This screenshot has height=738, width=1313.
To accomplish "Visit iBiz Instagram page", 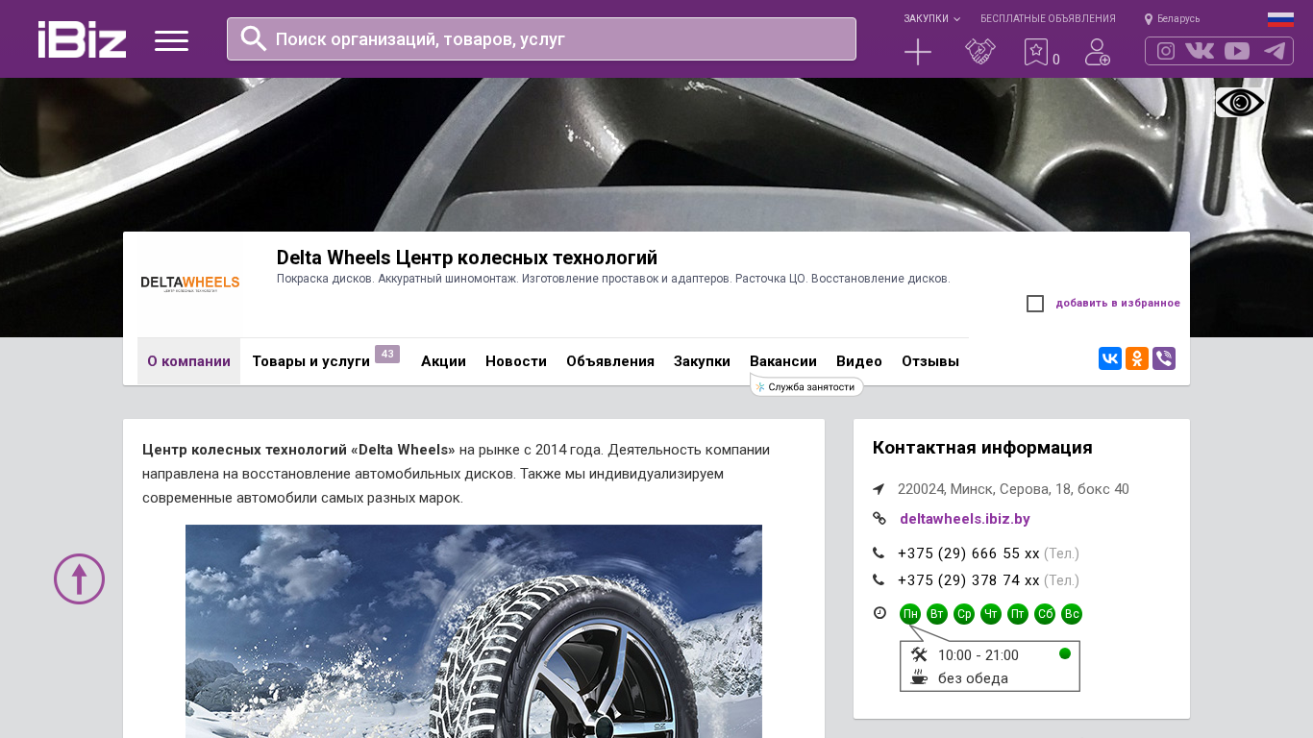I will [x=1166, y=51].
